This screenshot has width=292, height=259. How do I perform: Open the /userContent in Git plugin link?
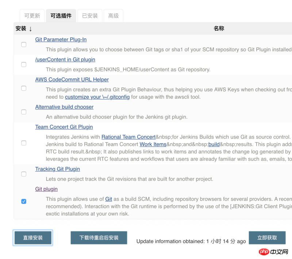point(65,59)
